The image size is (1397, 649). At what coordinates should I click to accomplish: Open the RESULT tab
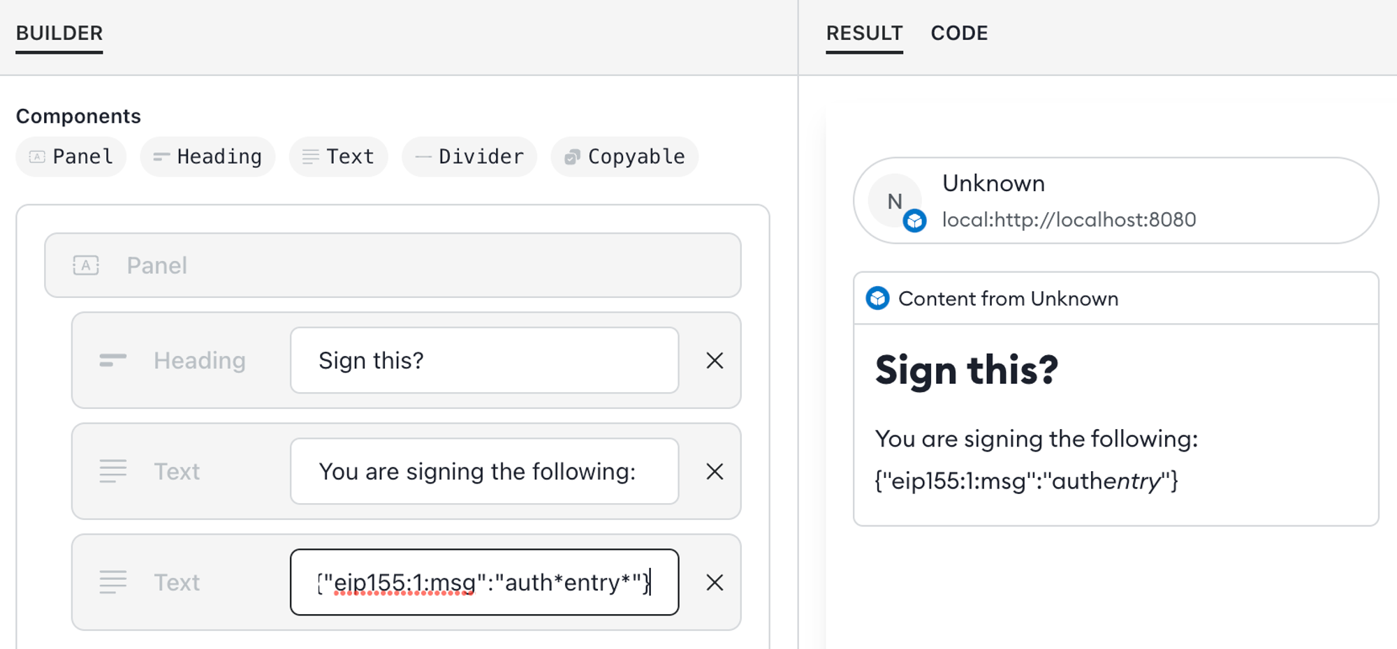tap(864, 33)
